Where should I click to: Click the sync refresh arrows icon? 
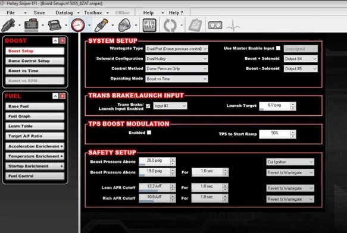point(170,25)
